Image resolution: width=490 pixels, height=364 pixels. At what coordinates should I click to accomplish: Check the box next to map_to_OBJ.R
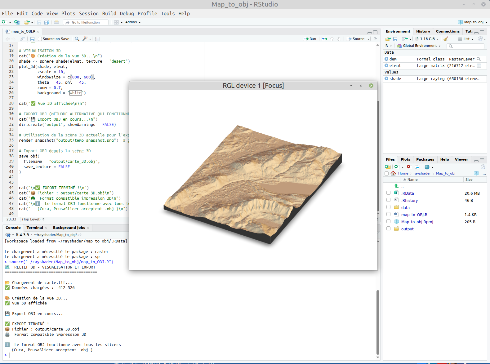coord(388,214)
